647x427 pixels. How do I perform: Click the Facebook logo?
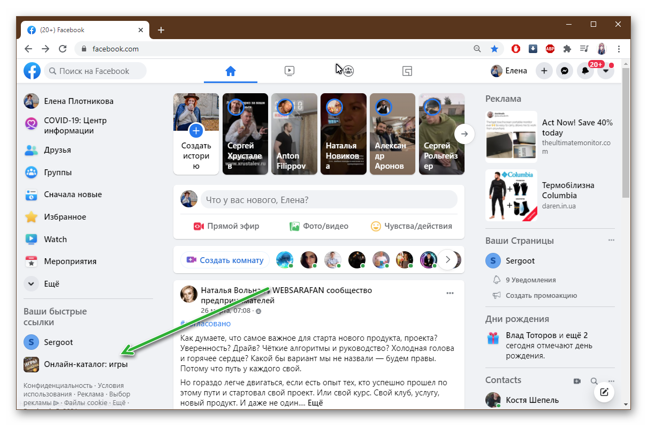pyautogui.click(x=32, y=71)
